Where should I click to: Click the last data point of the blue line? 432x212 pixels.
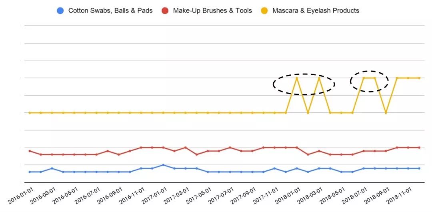tap(419, 168)
